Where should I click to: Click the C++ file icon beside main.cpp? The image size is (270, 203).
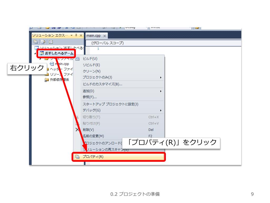[52, 64]
